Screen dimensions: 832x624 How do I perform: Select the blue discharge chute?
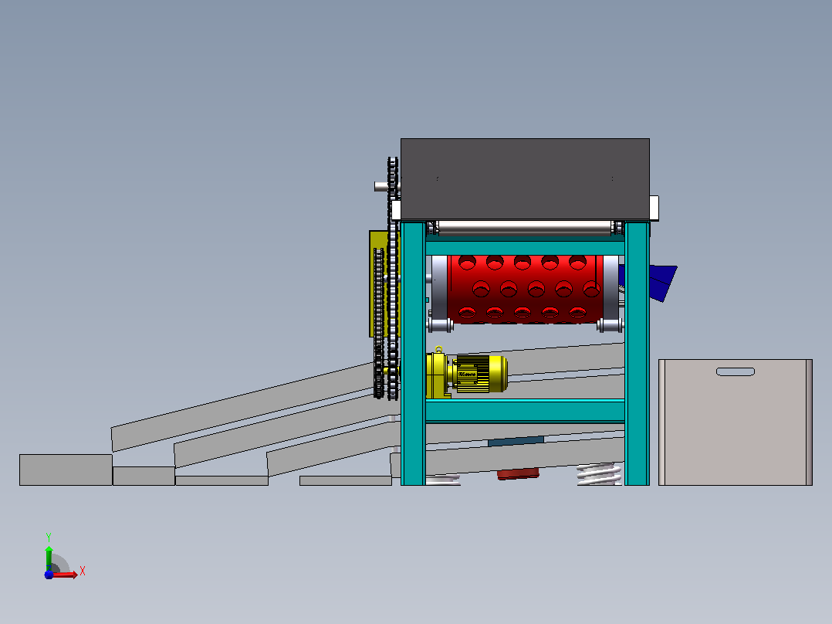pyautogui.click(x=663, y=283)
